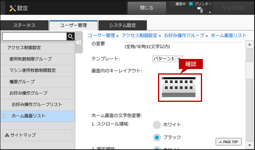Click the scrollbar down arrow
The width and height of the screenshot is (255, 150).
250,145
